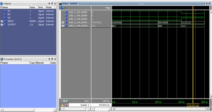Undock the Processes (Active) pane

click(52, 59)
